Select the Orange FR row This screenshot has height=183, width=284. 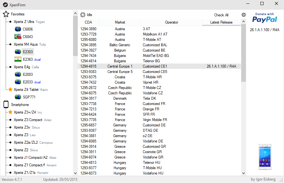[159, 109]
